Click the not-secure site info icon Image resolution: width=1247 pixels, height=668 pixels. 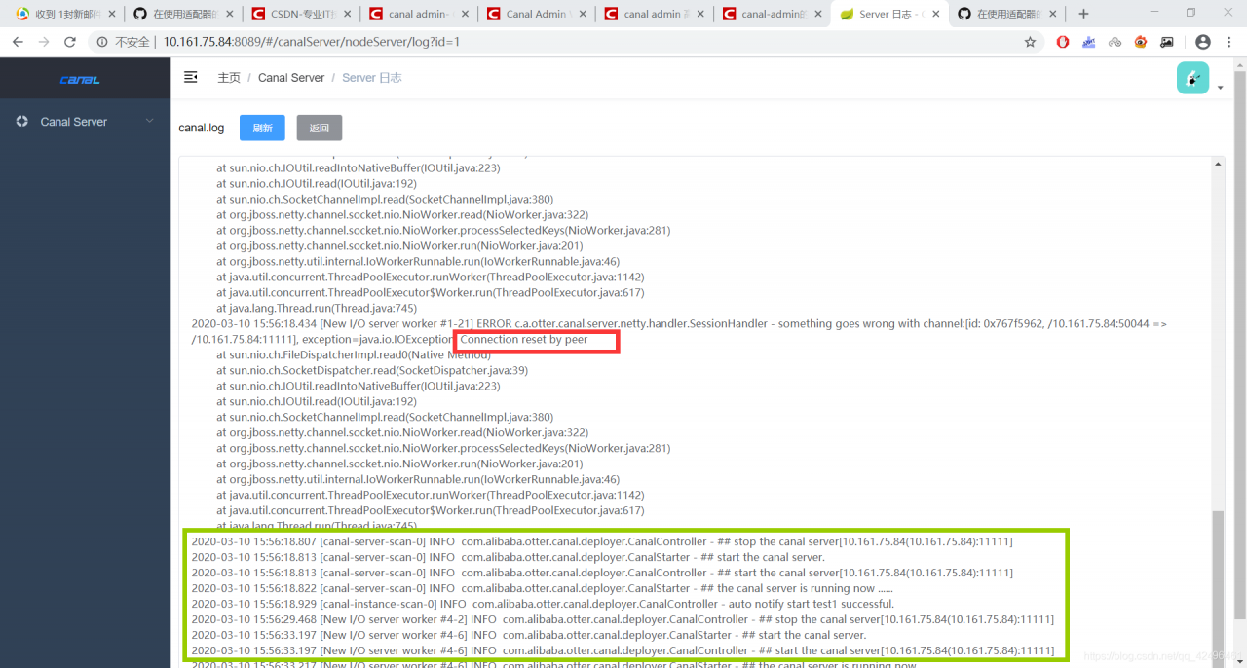pos(102,42)
